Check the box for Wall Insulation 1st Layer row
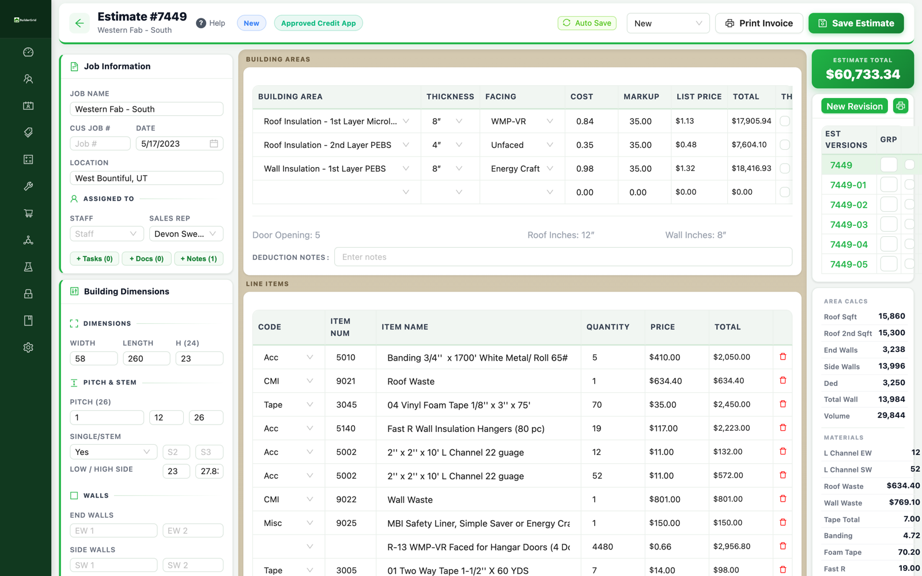 coord(785,168)
